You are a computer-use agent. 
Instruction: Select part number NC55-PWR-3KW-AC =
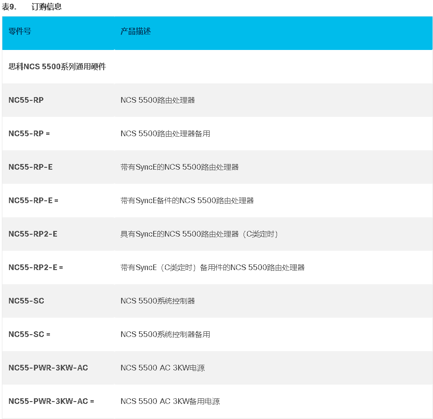(x=51, y=401)
